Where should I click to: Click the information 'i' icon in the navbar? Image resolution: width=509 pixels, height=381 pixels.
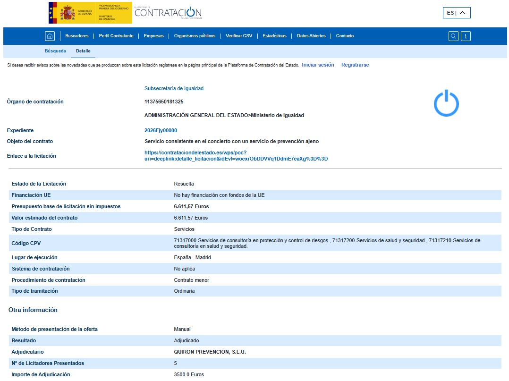tap(466, 36)
